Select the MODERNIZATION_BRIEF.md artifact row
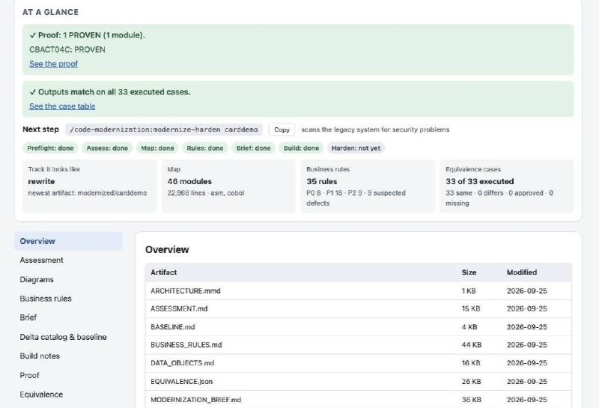The image size is (599, 408). (x=359, y=400)
